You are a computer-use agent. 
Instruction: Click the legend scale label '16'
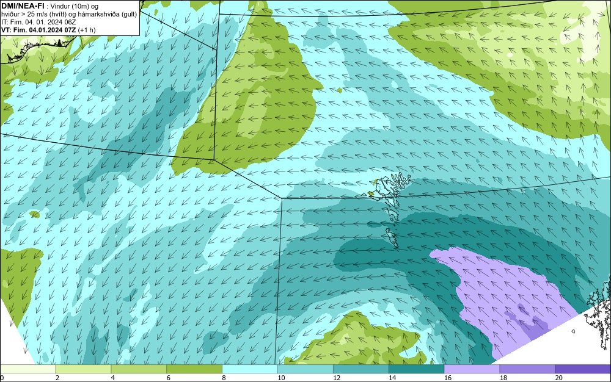[x=448, y=378]
